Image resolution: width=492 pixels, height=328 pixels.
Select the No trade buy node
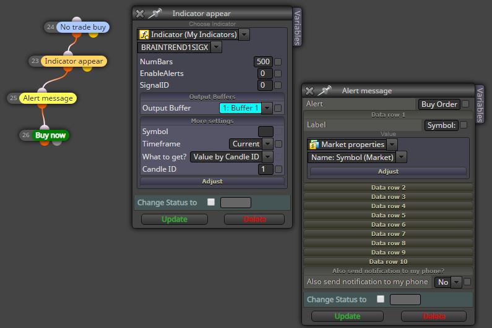83,27
